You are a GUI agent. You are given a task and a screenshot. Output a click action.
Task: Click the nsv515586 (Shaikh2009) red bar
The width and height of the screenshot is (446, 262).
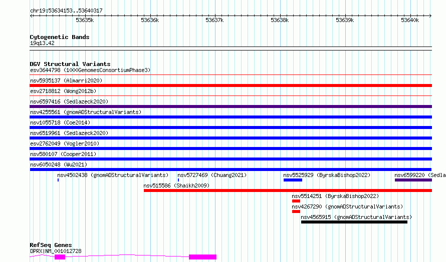tap(288, 190)
